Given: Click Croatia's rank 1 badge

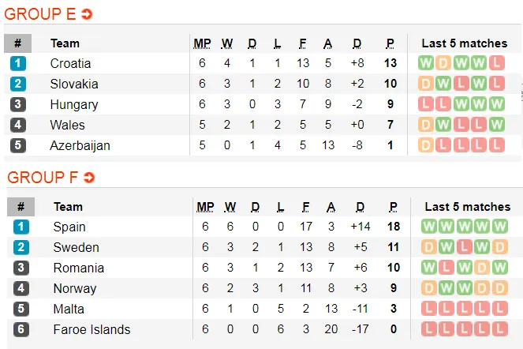Looking at the screenshot, I should click(x=17, y=63).
